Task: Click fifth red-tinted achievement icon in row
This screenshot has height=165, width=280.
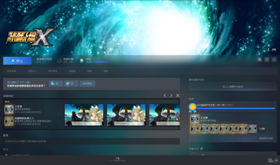Action: click(x=233, y=129)
